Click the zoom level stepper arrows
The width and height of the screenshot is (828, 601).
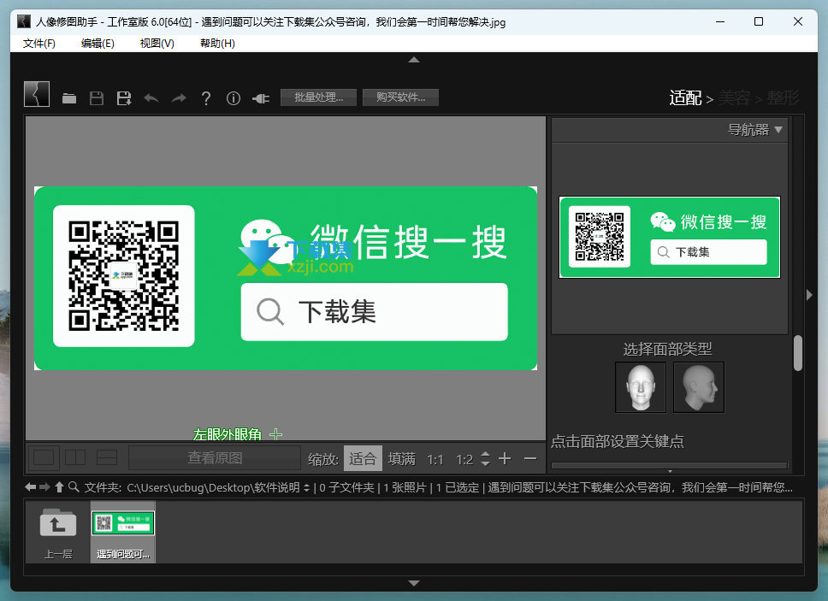pos(485,458)
